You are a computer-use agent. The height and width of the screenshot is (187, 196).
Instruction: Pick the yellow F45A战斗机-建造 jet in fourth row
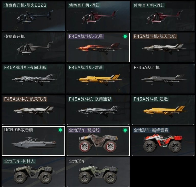click(163, 110)
